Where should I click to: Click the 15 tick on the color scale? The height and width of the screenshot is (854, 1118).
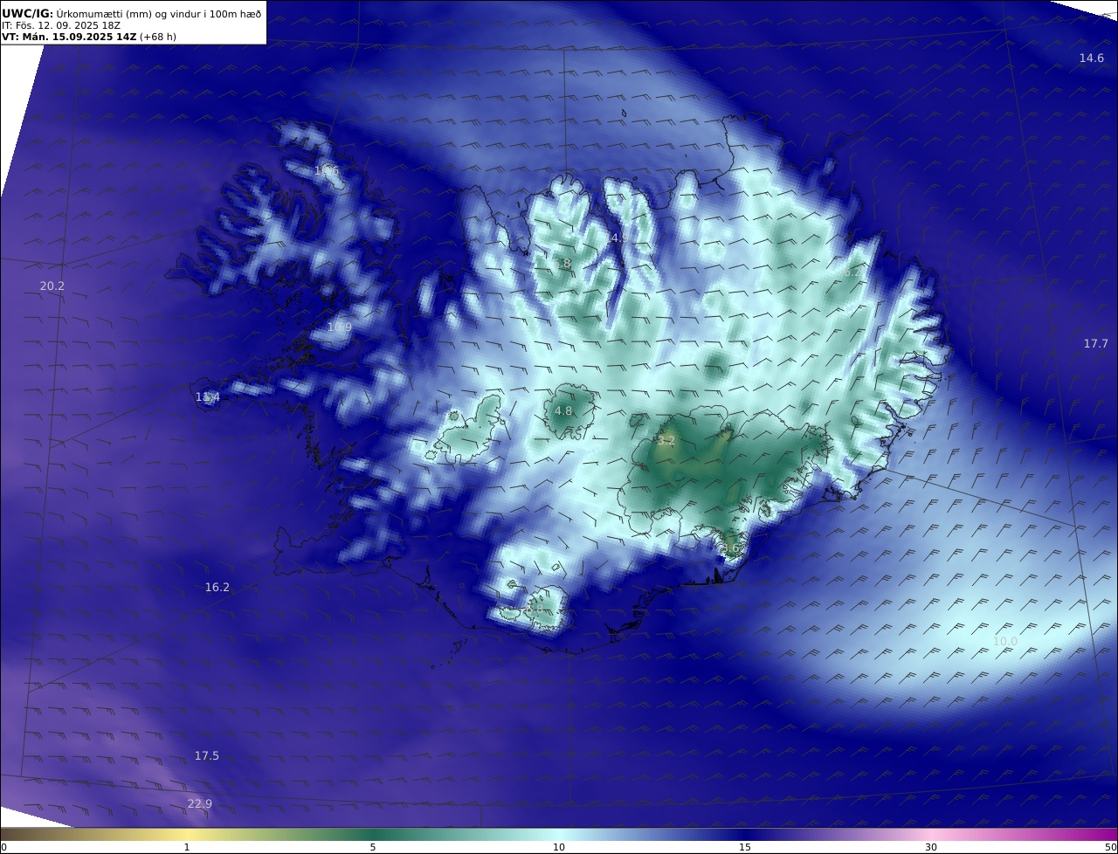tap(745, 847)
